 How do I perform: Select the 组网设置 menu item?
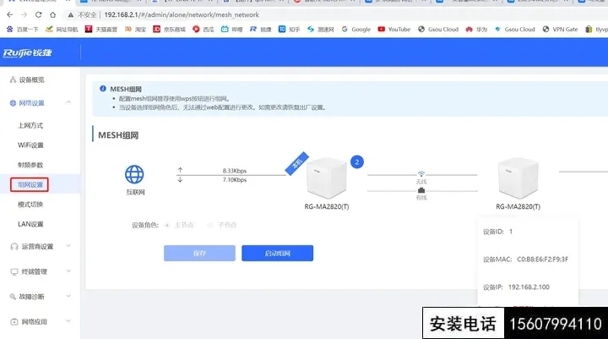(30, 185)
